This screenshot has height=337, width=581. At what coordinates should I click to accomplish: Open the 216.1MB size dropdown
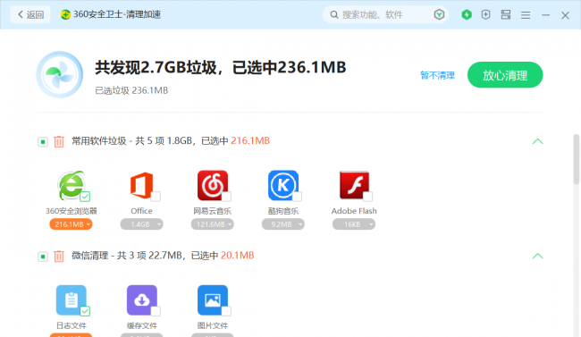click(71, 224)
